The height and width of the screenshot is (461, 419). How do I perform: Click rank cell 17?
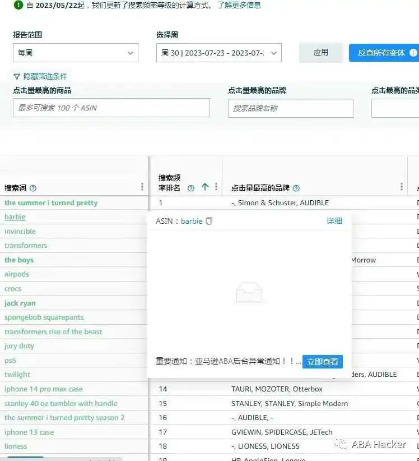[x=163, y=432]
